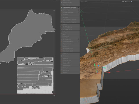The image size is (139, 104).
Task: Select the Clear UV Pins entry
Action: pos(70,5)
